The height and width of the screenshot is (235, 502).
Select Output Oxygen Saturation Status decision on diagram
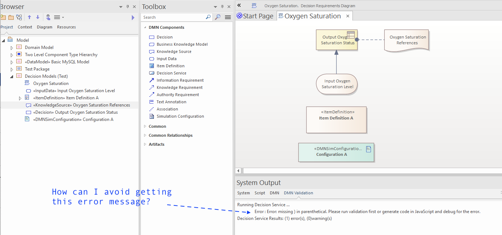tap(337, 40)
